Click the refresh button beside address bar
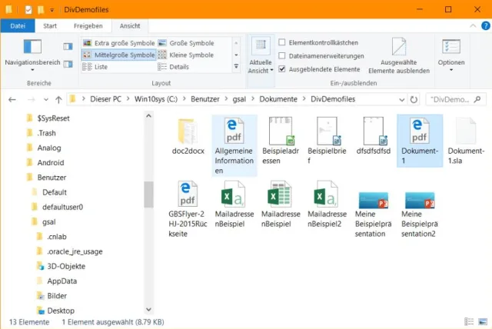 click(x=414, y=99)
